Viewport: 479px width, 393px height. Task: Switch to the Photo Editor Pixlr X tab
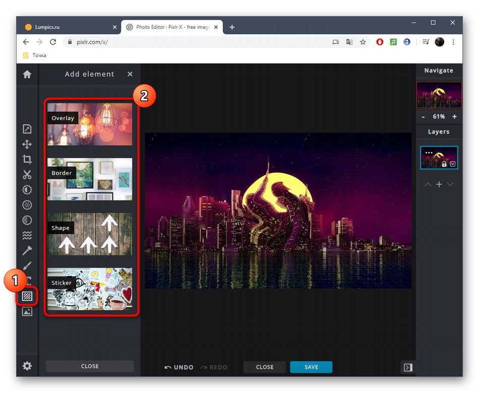(172, 27)
